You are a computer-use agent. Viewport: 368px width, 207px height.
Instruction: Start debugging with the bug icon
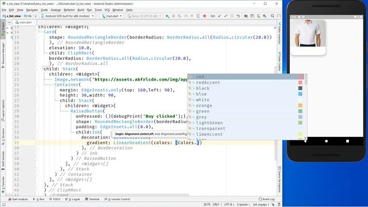tap(174, 16)
